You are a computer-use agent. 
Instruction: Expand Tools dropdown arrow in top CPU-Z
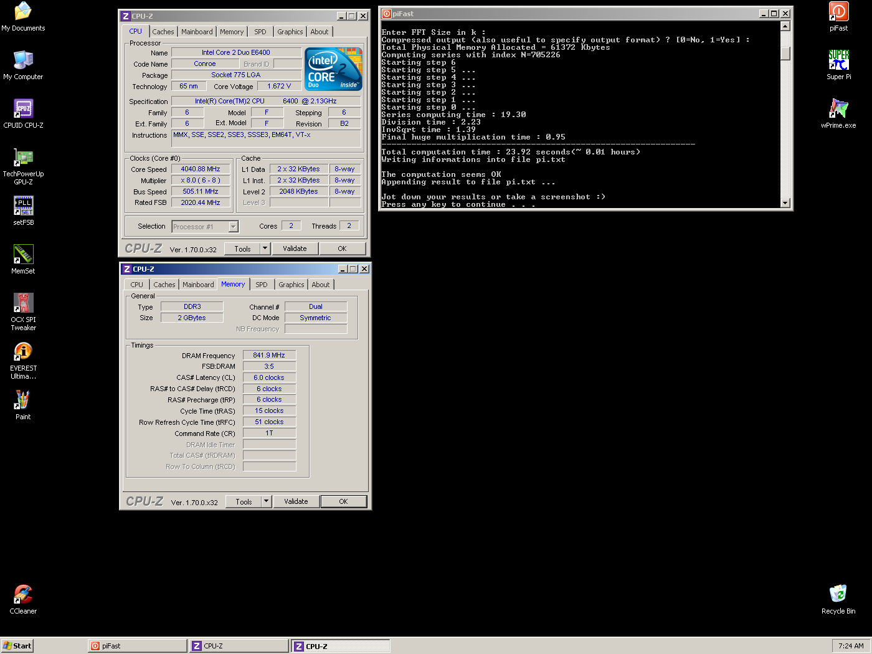click(x=265, y=249)
